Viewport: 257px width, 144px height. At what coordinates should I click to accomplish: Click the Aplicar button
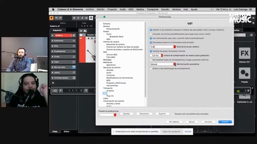(x=192, y=122)
